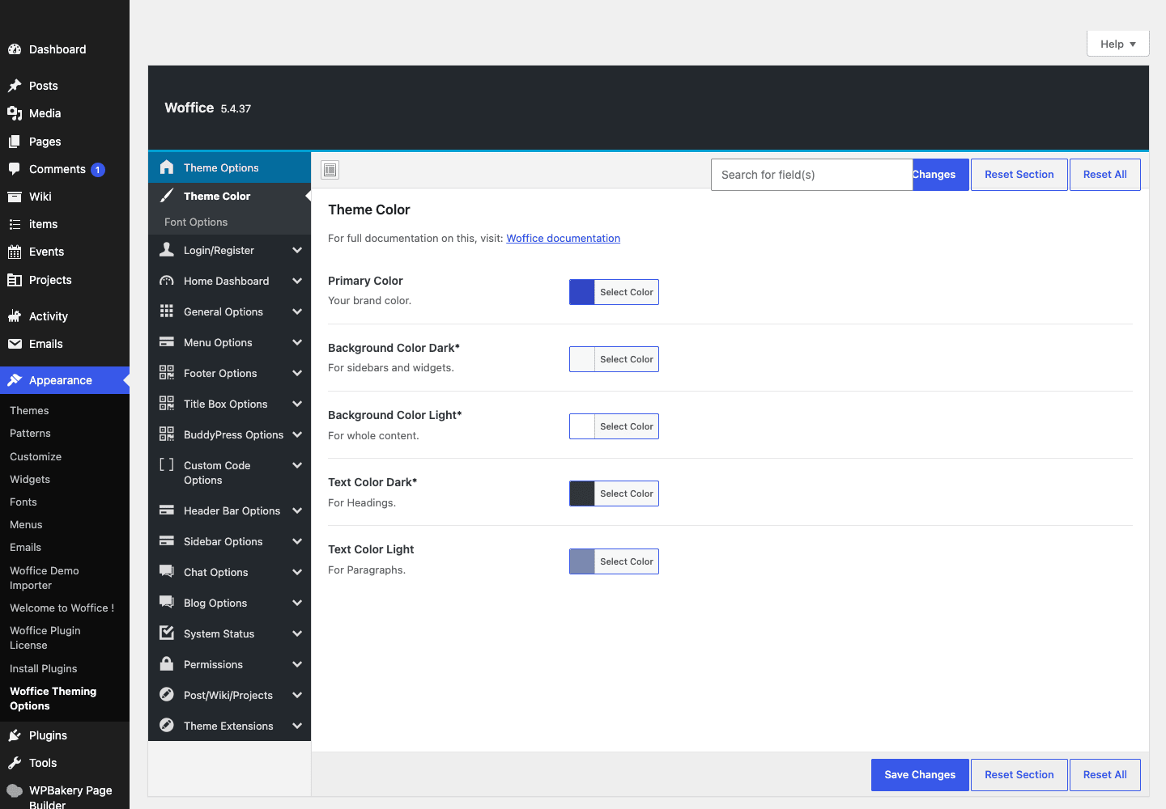
Task: Select Theme Color subsection
Action: [229, 196]
